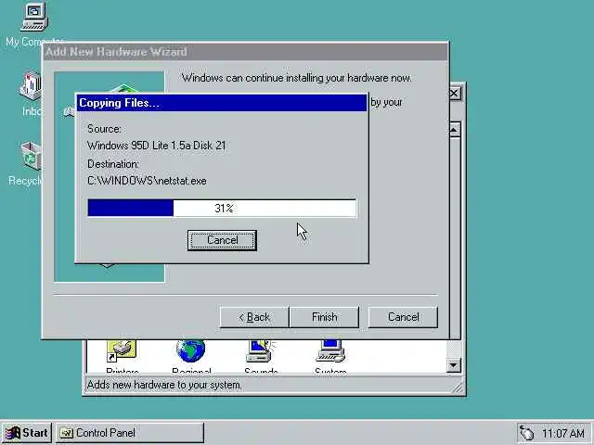Screen dimensions: 594x445
Task: Click the status bar text 'Adds new hardware'
Action: (164, 385)
